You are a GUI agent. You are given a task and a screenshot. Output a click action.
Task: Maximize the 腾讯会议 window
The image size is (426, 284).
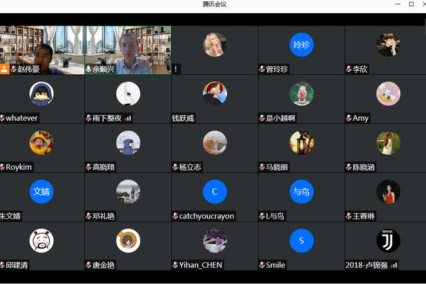tap(411, 4)
